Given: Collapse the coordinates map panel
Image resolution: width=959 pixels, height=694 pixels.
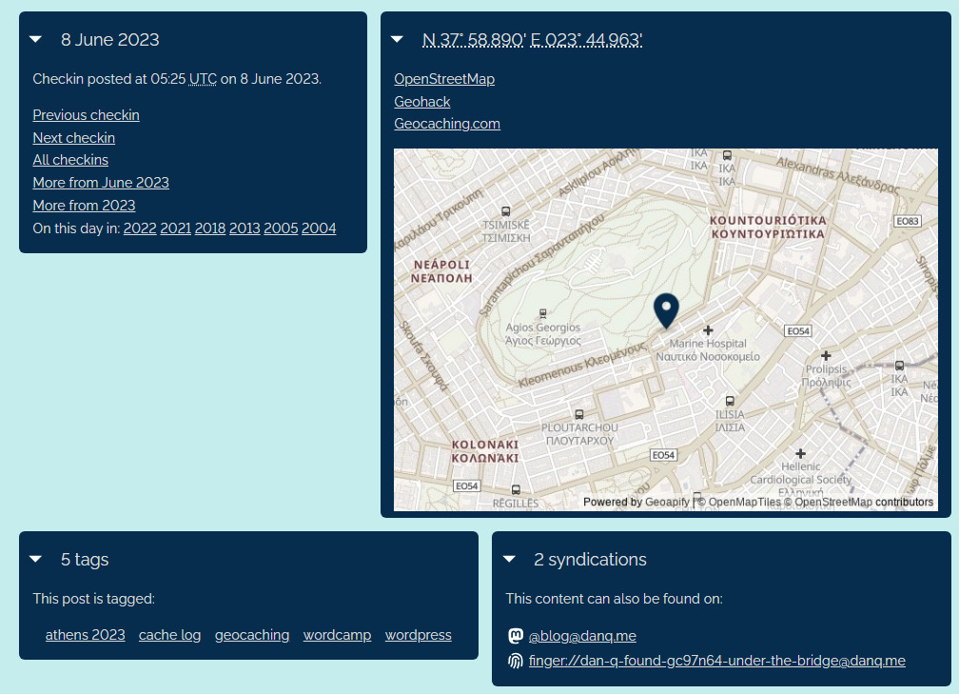Looking at the screenshot, I should [x=397, y=40].
